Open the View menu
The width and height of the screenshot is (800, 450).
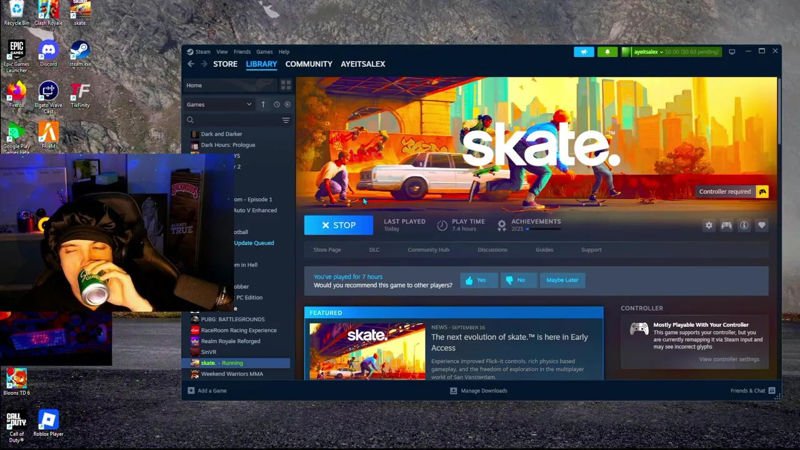click(x=222, y=52)
